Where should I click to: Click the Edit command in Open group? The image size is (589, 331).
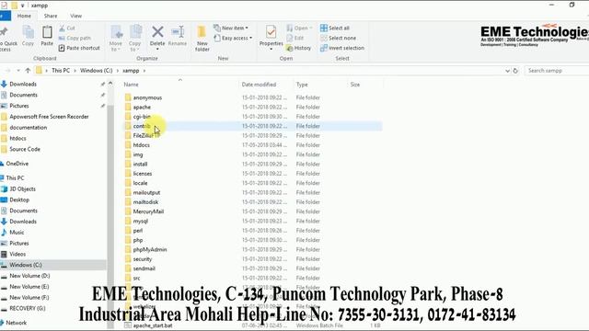[295, 38]
